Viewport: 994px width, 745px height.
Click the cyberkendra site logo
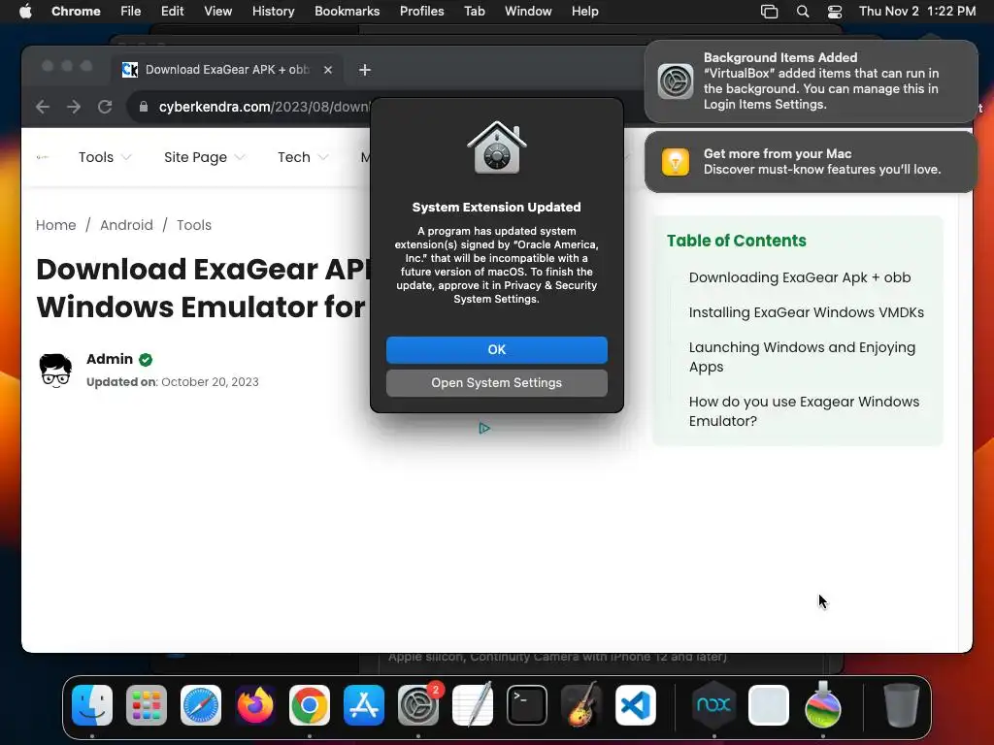(x=43, y=157)
